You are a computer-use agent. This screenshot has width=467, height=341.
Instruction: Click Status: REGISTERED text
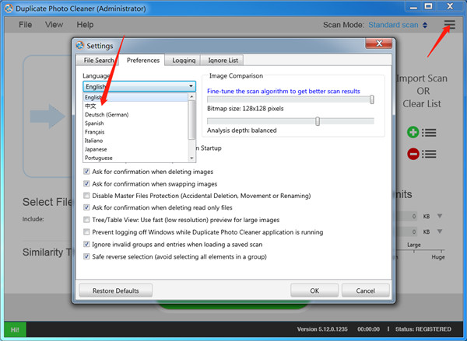click(423, 329)
